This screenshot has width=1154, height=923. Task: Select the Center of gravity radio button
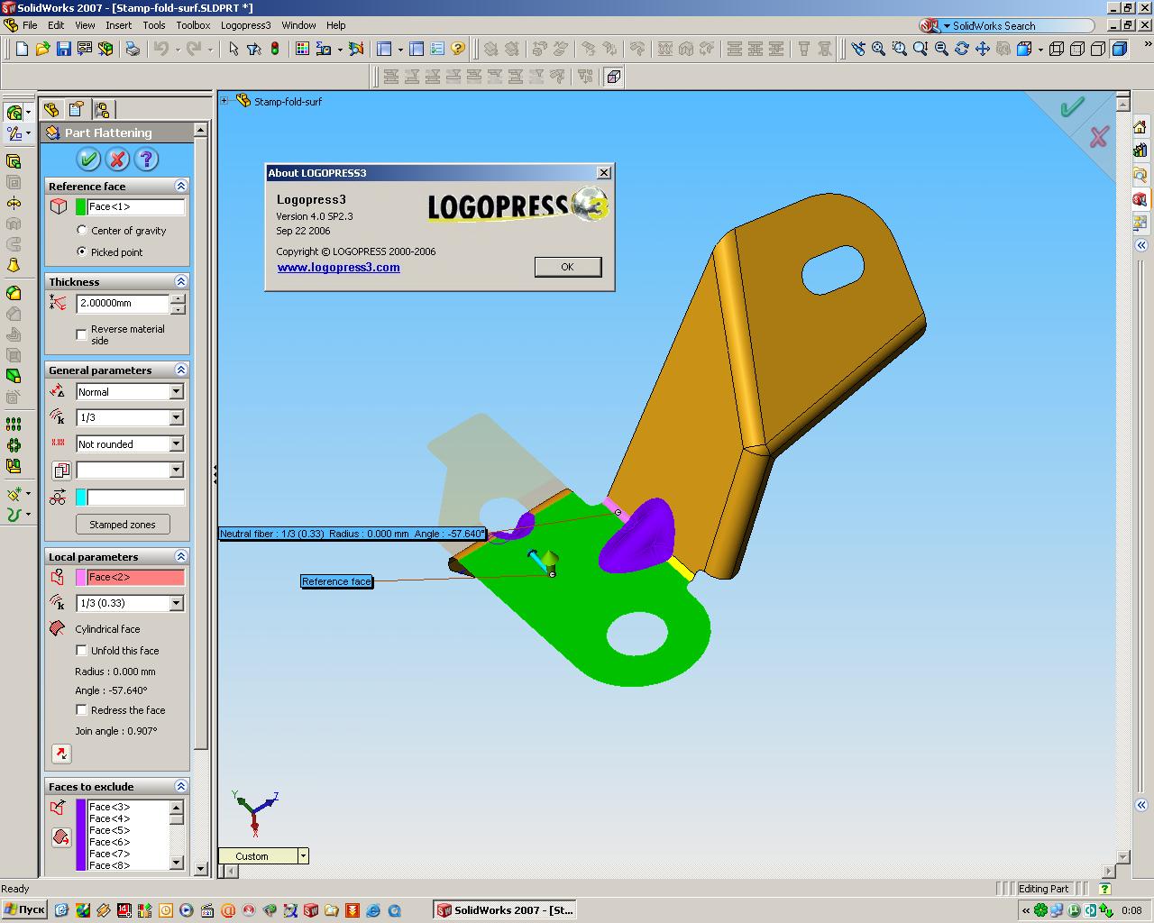(82, 231)
